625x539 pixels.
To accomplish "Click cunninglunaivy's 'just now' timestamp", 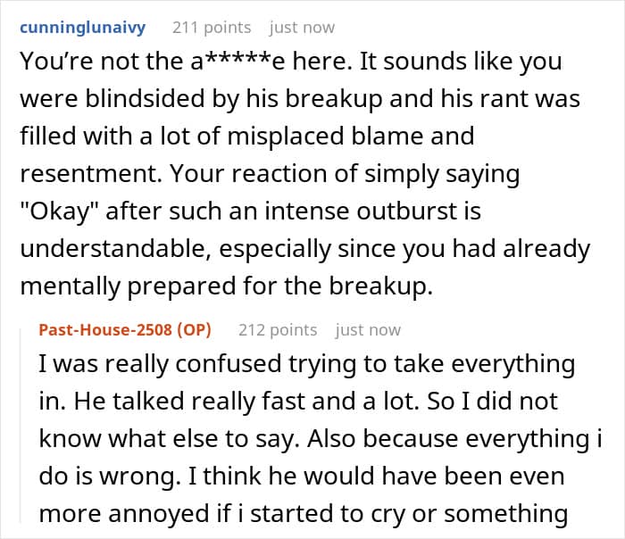I will pyautogui.click(x=302, y=28).
